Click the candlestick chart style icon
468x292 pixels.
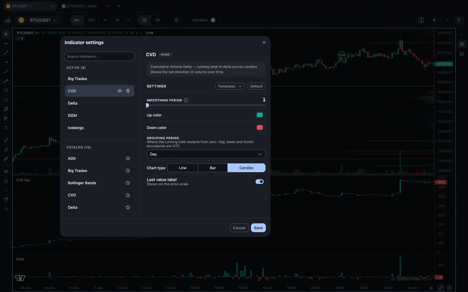(x=144, y=20)
